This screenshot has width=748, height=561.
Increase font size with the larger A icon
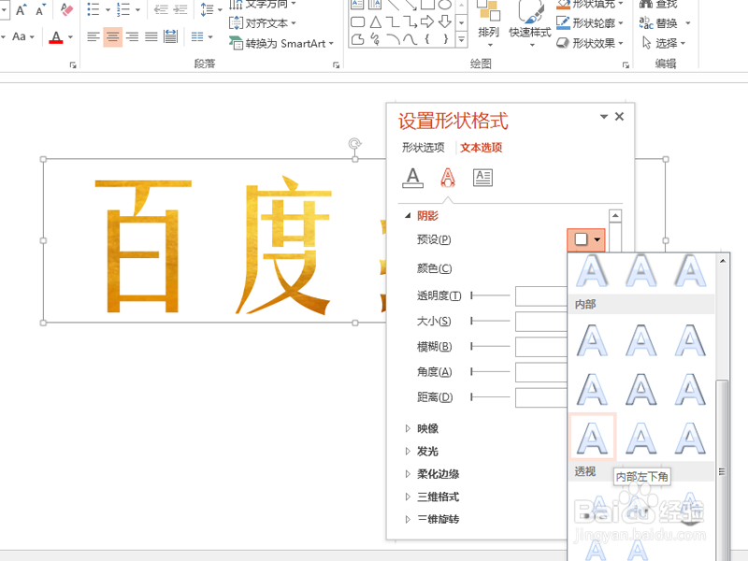point(21,9)
